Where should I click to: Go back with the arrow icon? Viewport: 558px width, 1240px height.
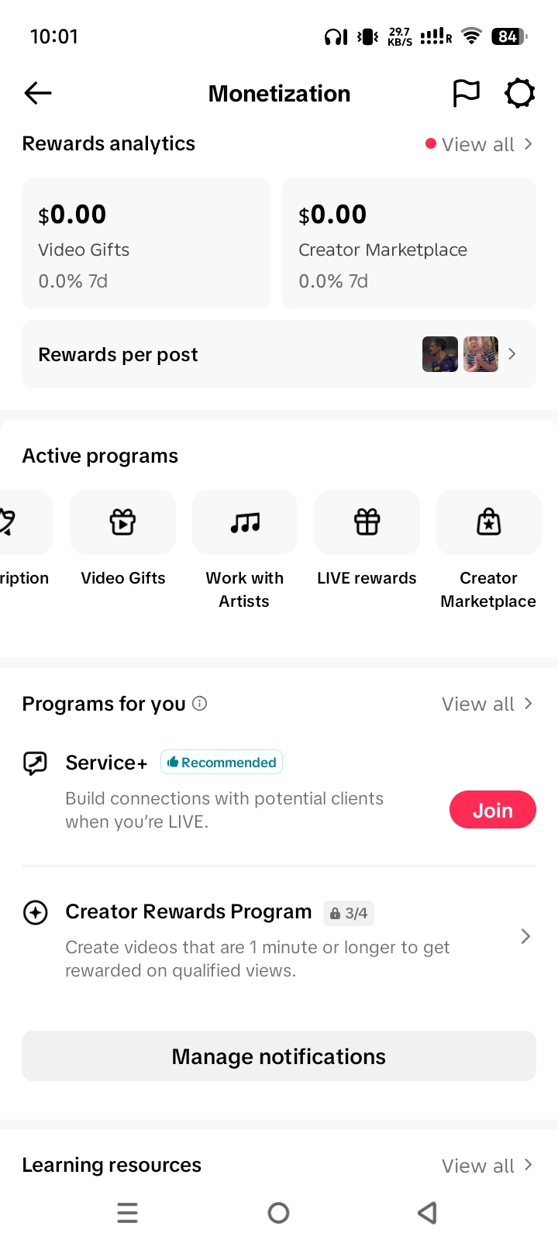click(x=38, y=94)
